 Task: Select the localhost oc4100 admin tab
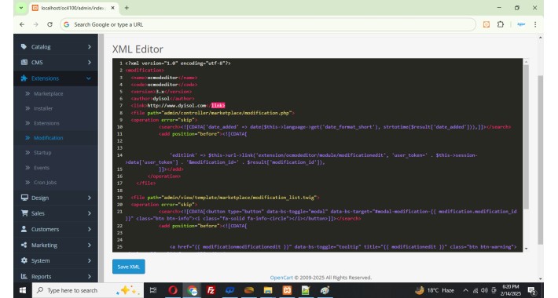(72, 8)
